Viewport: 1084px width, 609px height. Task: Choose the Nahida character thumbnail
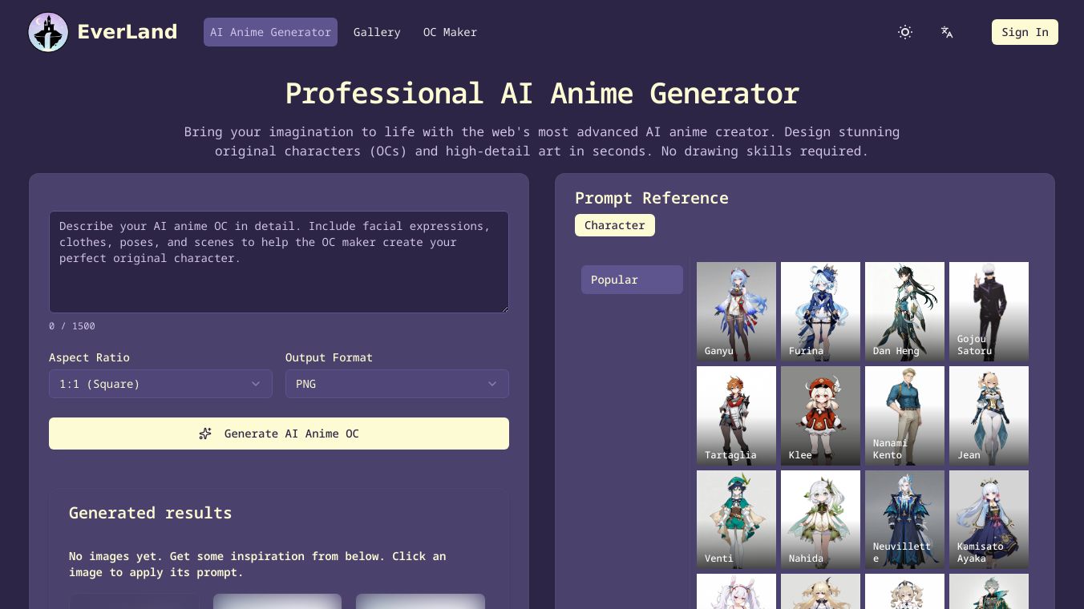coord(820,519)
